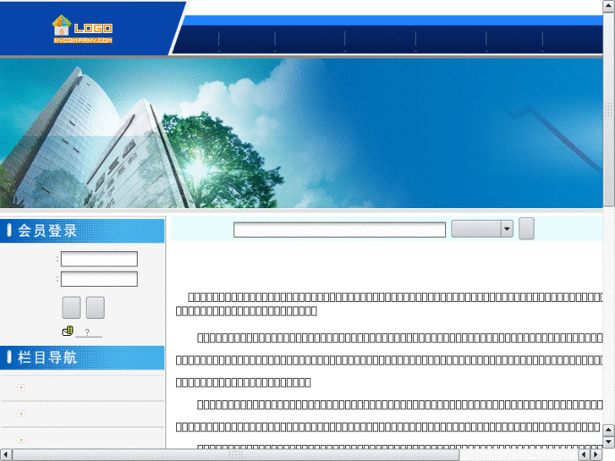Viewport: 615px width, 461px height.
Task: Click the third orange arrow bullet under 栏目导航
Action: (21, 440)
